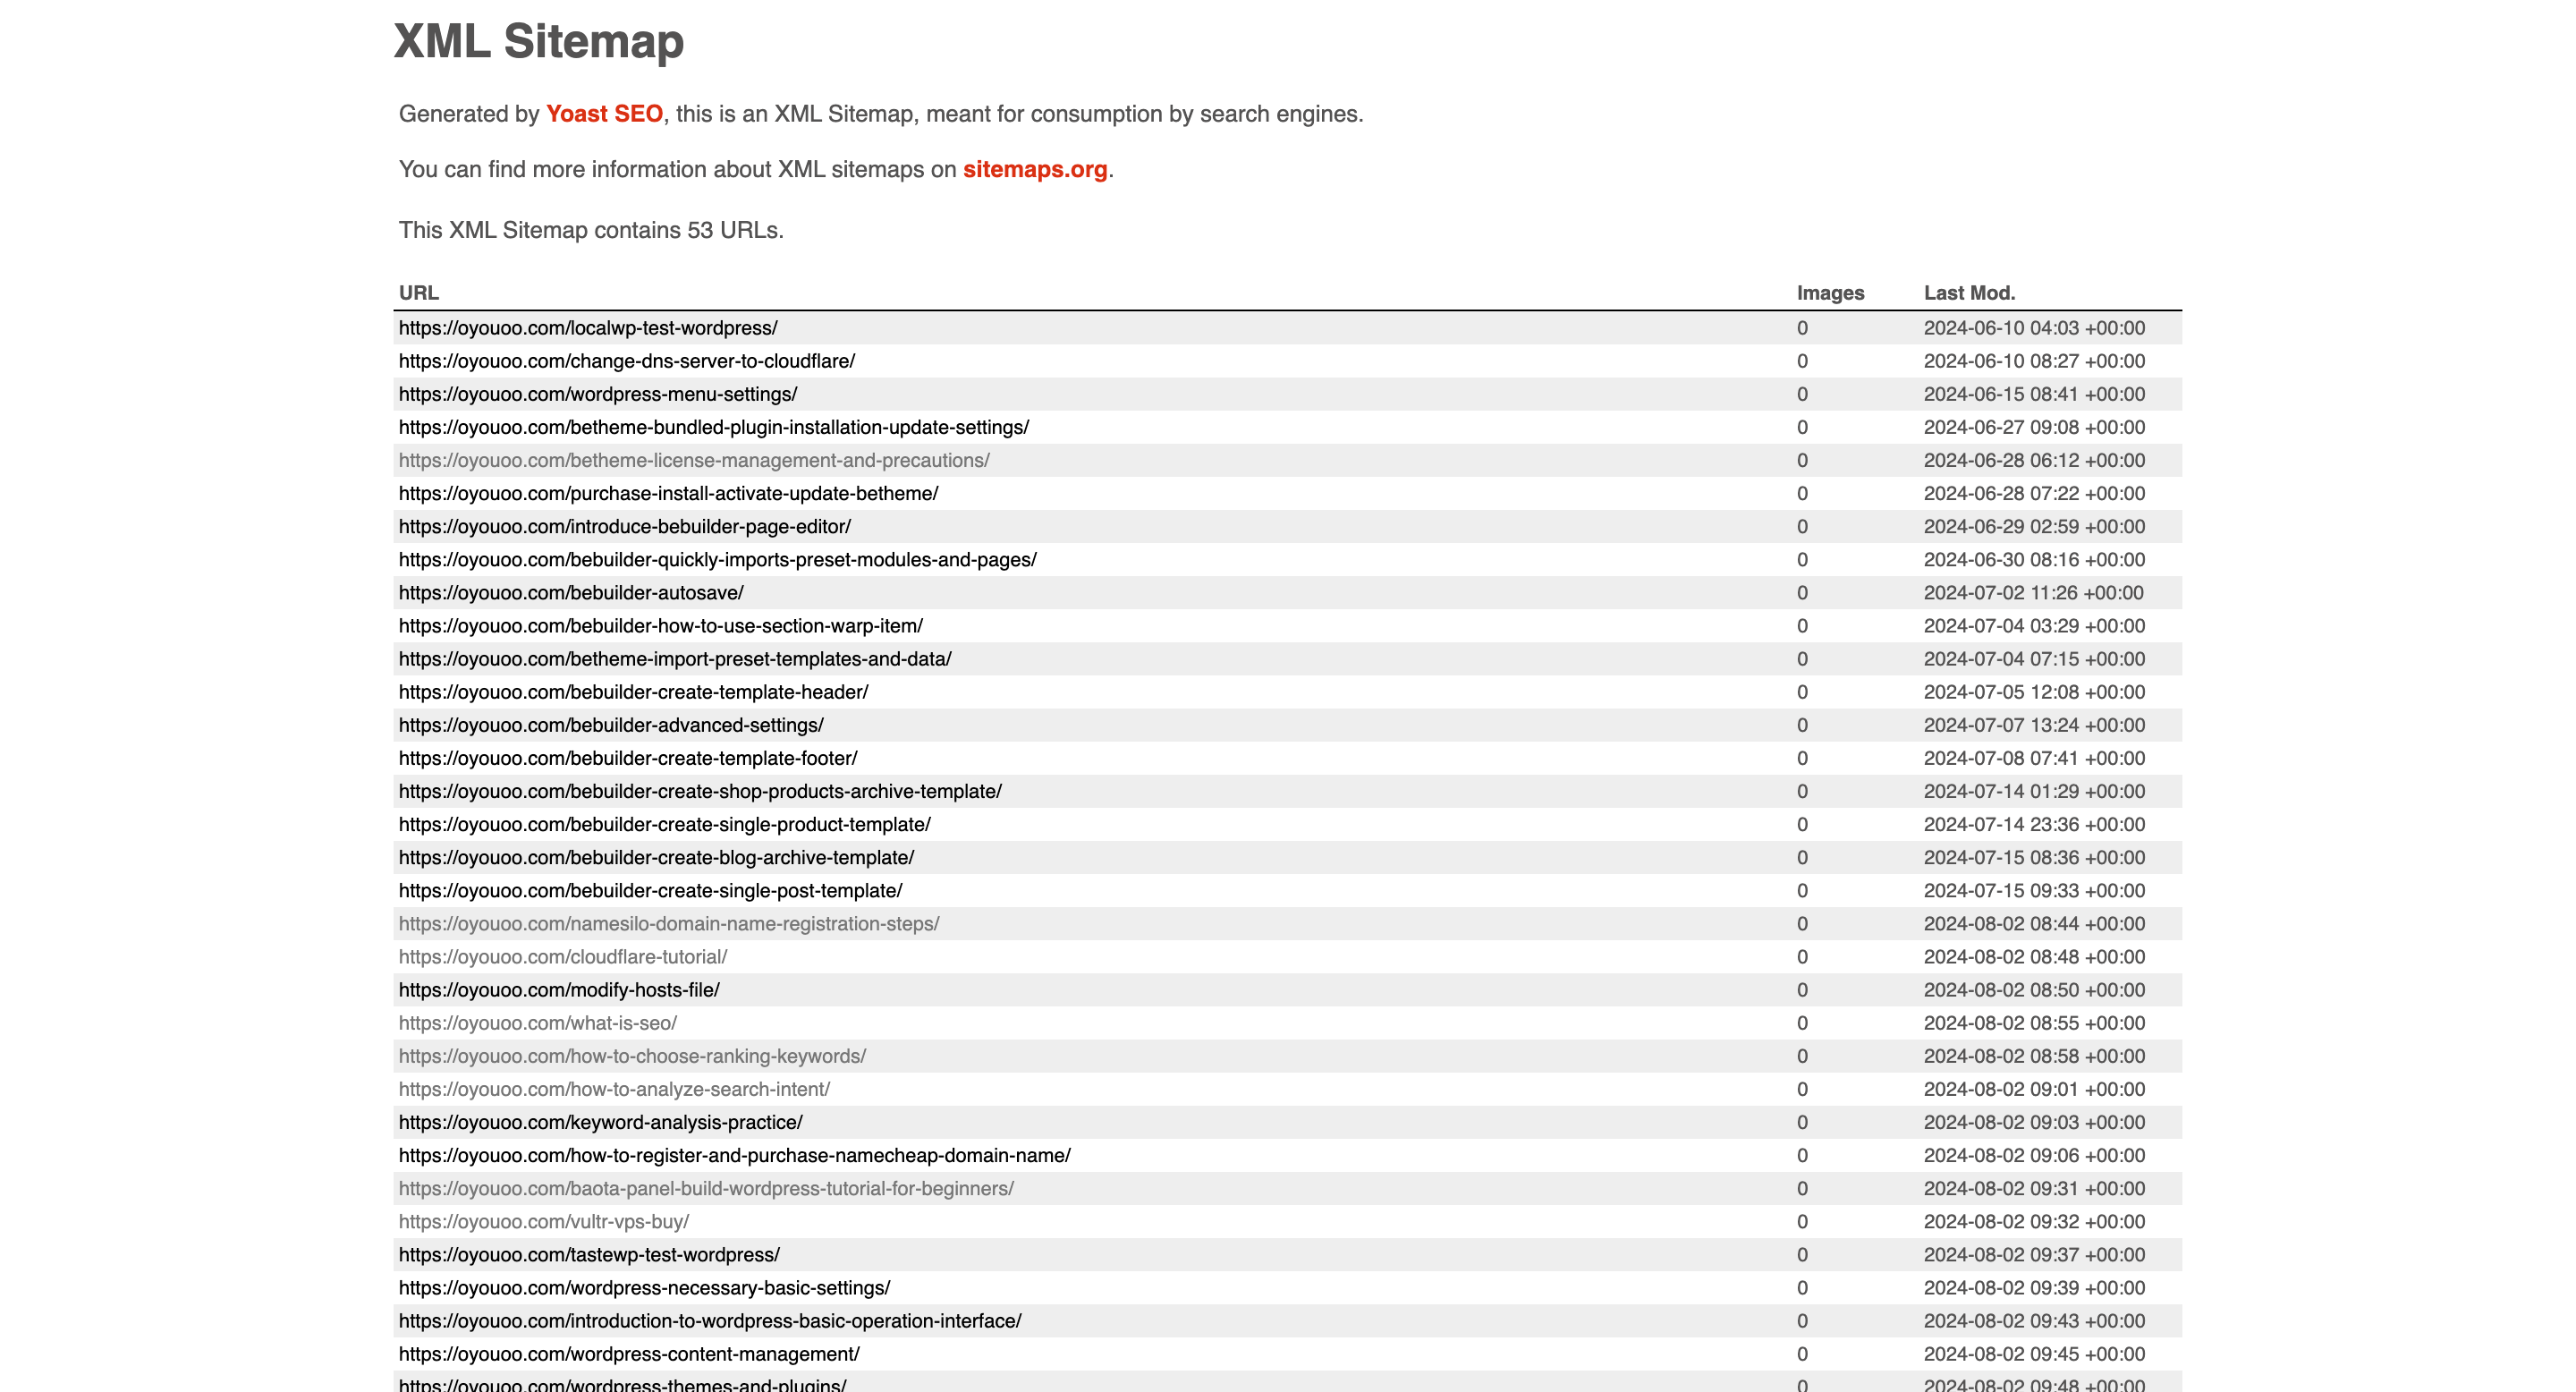Open the change-dns-server-to-cloudflare URL

[627, 361]
